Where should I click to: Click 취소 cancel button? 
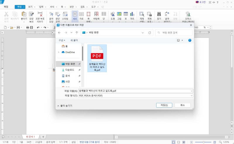coord(183,105)
